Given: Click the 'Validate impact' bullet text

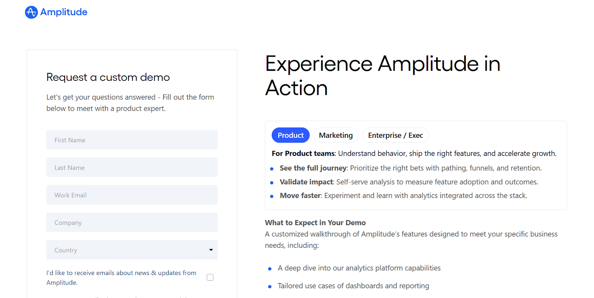Looking at the screenshot, I should (409, 182).
